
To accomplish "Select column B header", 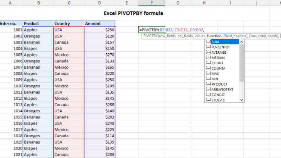I will pos(38,3).
